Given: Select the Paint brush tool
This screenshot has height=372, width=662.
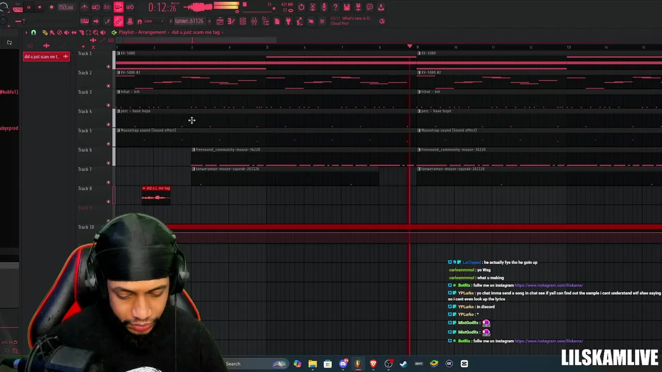Looking at the screenshot, I should click(x=52, y=33).
